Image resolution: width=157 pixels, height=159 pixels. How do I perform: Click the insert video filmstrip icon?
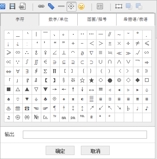12,6
